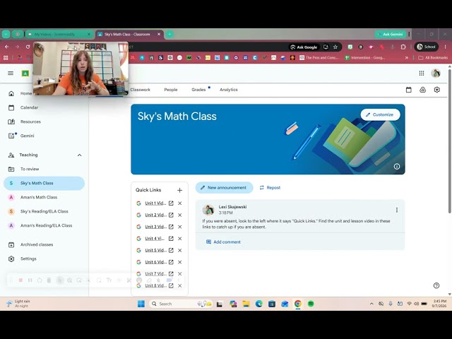This screenshot has width=452, height=339.
Task: Open Unit 3 Vid external link icon
Action: coord(171,227)
